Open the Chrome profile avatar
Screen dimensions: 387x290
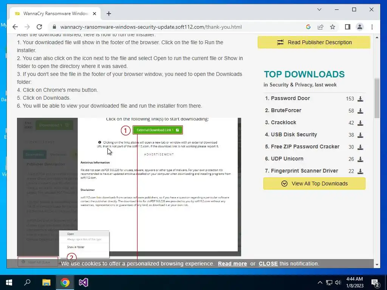point(360,27)
